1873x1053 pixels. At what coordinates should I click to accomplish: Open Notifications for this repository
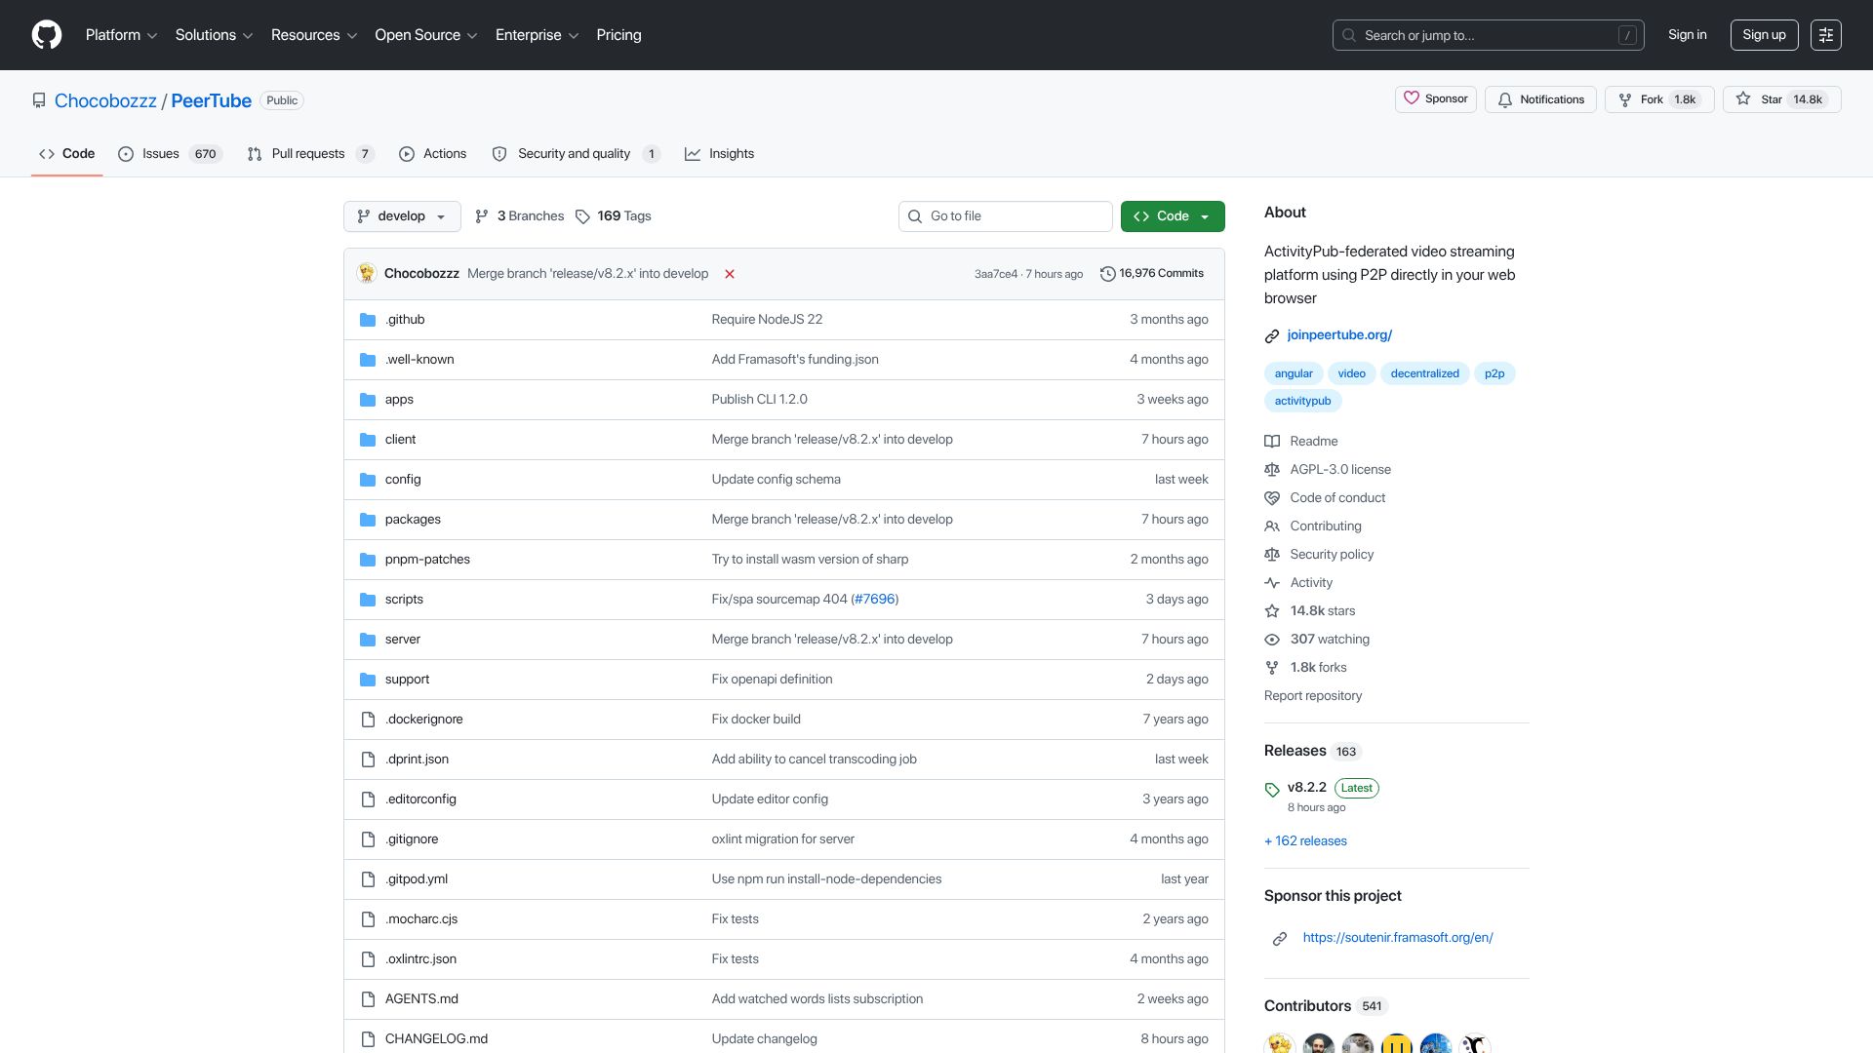(1541, 99)
